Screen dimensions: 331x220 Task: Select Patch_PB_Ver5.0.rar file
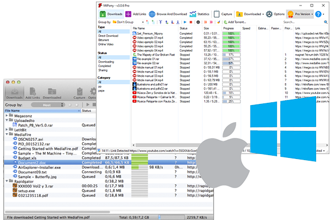coord(35,125)
